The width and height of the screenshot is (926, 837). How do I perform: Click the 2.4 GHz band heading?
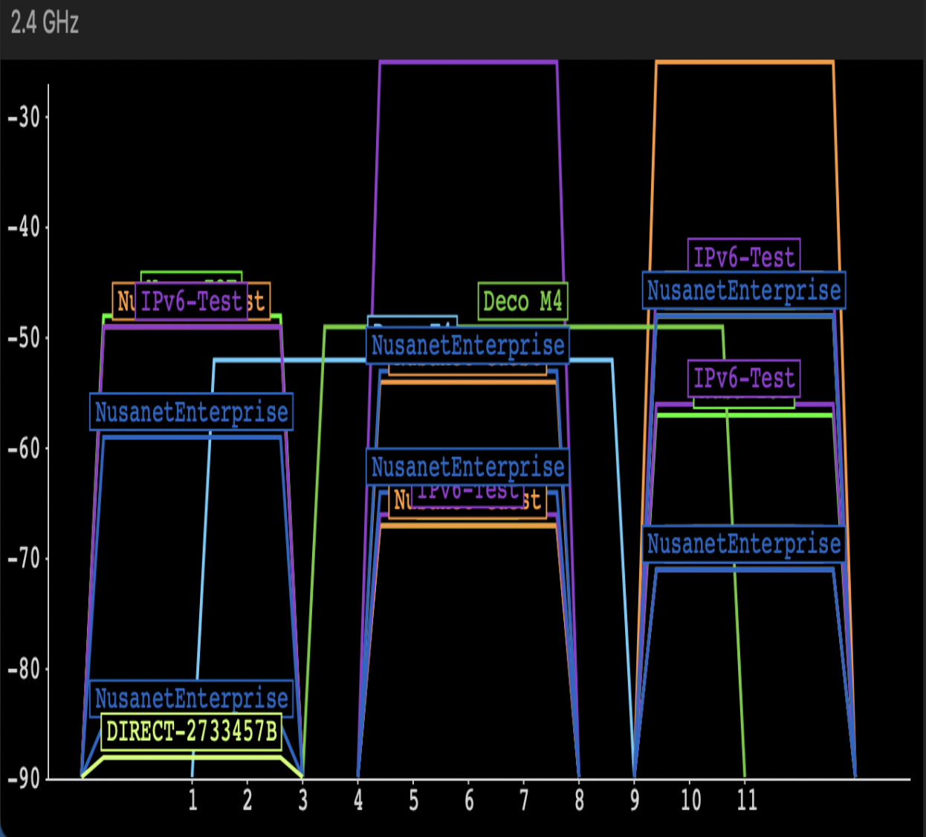tap(45, 23)
